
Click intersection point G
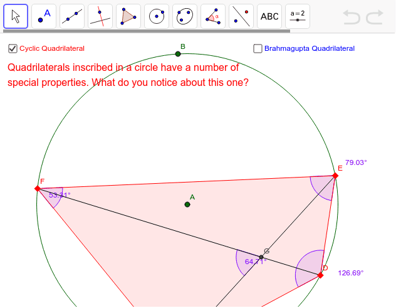[261, 257]
